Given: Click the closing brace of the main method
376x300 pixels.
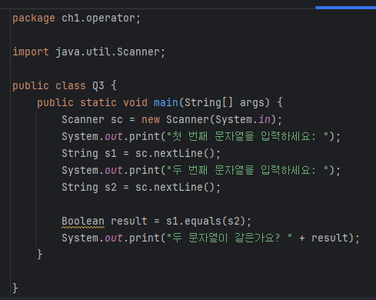Looking at the screenshot, I should [40, 255].
